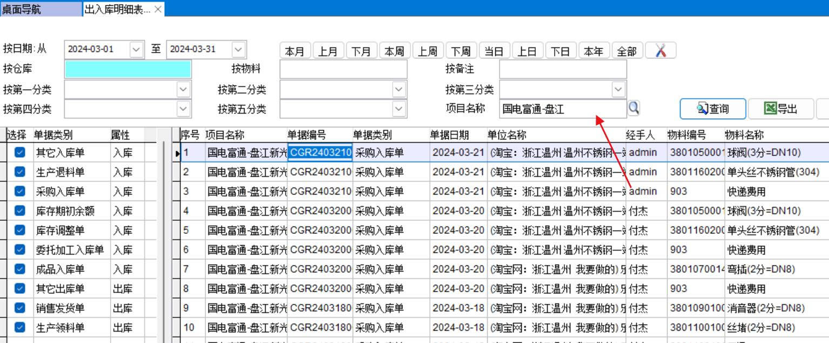Open the end date dropdown calendar
Image resolution: width=829 pixels, height=343 pixels.
(238, 49)
